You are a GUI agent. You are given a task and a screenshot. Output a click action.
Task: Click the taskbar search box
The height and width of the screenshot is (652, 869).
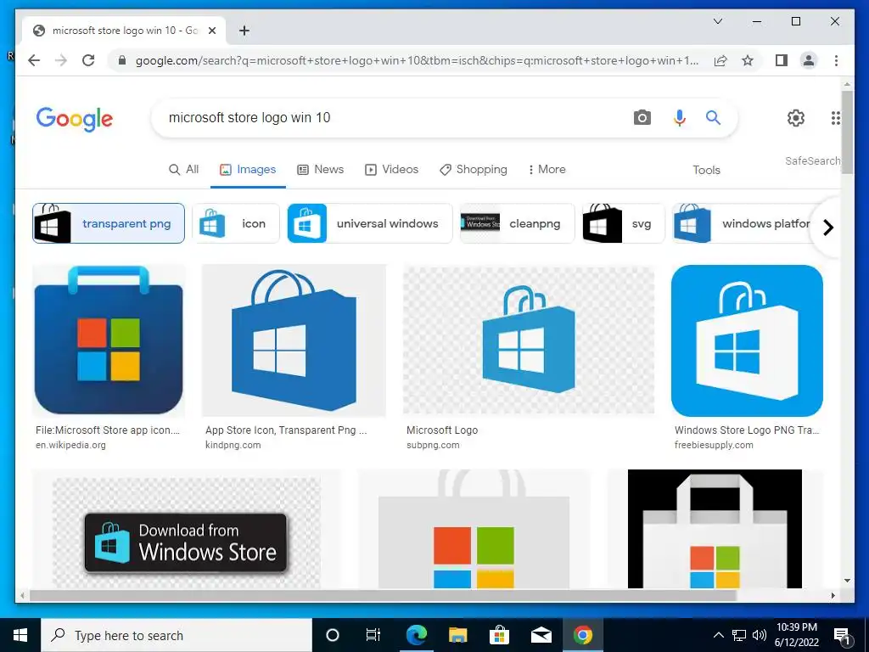(x=177, y=635)
